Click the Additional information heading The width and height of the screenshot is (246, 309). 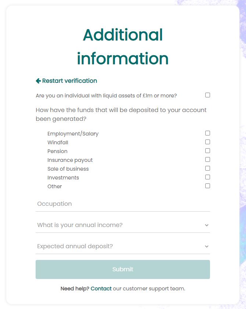123,46
